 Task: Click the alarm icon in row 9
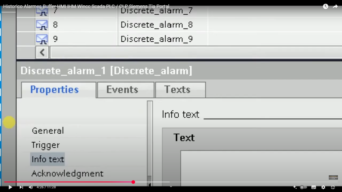click(42, 39)
